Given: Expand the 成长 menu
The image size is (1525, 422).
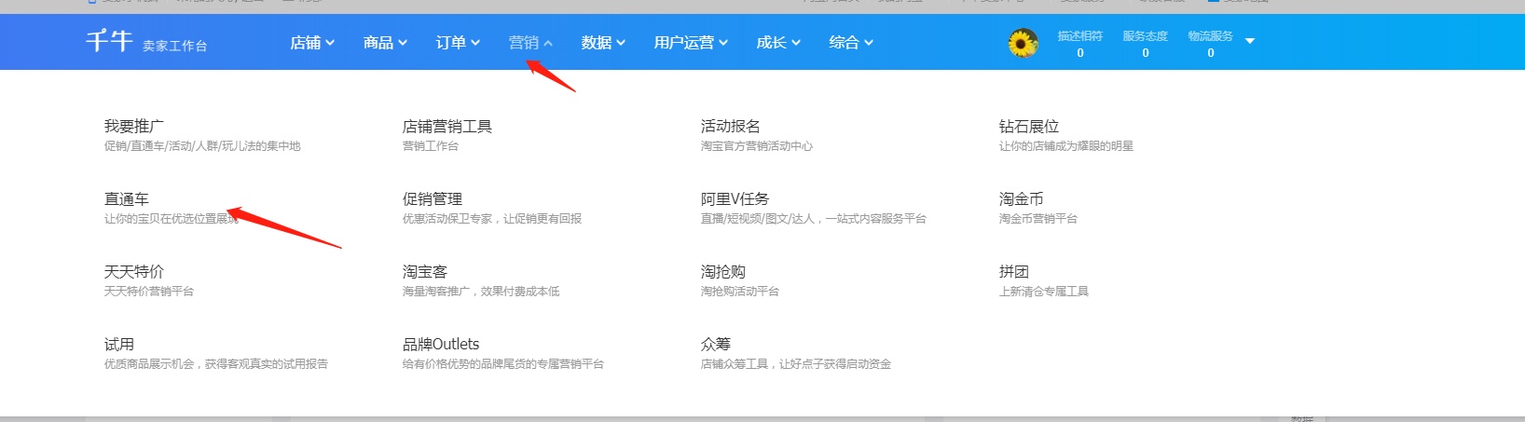Looking at the screenshot, I should click(778, 43).
